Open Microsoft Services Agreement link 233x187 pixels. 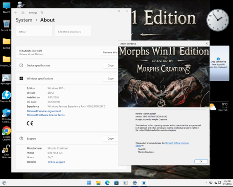coord(44,111)
